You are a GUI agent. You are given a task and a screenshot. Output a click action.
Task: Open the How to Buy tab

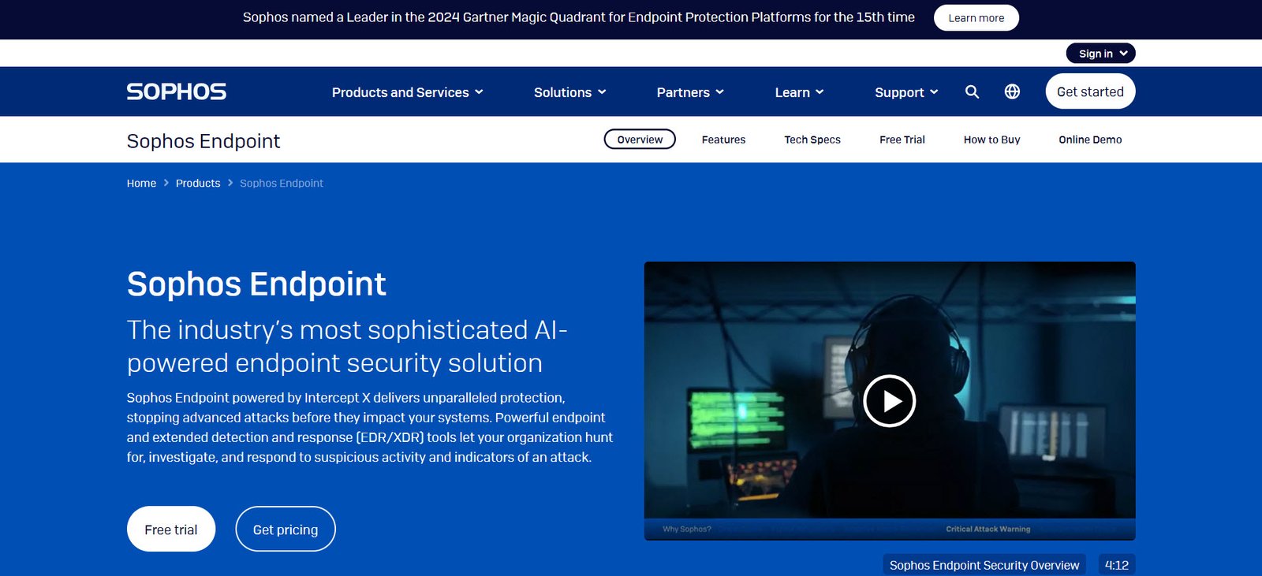[x=991, y=139]
